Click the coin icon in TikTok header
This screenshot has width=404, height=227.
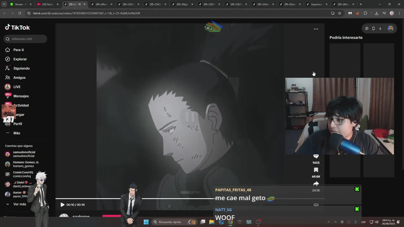click(367, 28)
